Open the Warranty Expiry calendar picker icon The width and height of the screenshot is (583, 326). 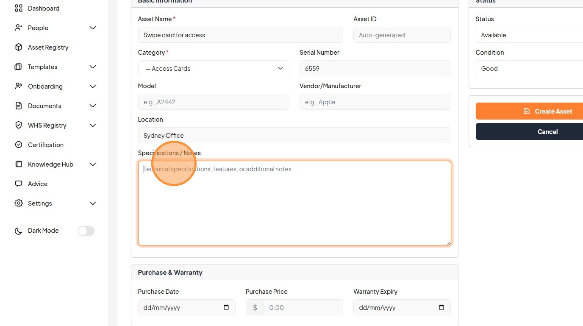(441, 307)
